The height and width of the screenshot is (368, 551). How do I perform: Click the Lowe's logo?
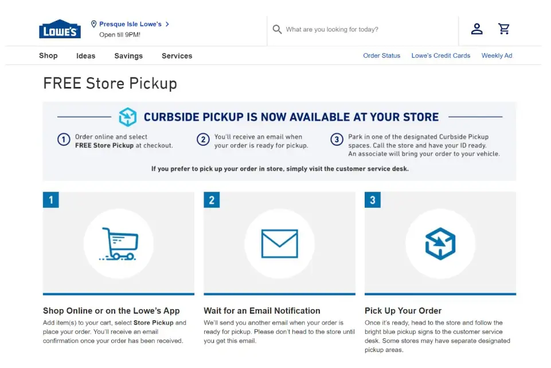[60, 29]
